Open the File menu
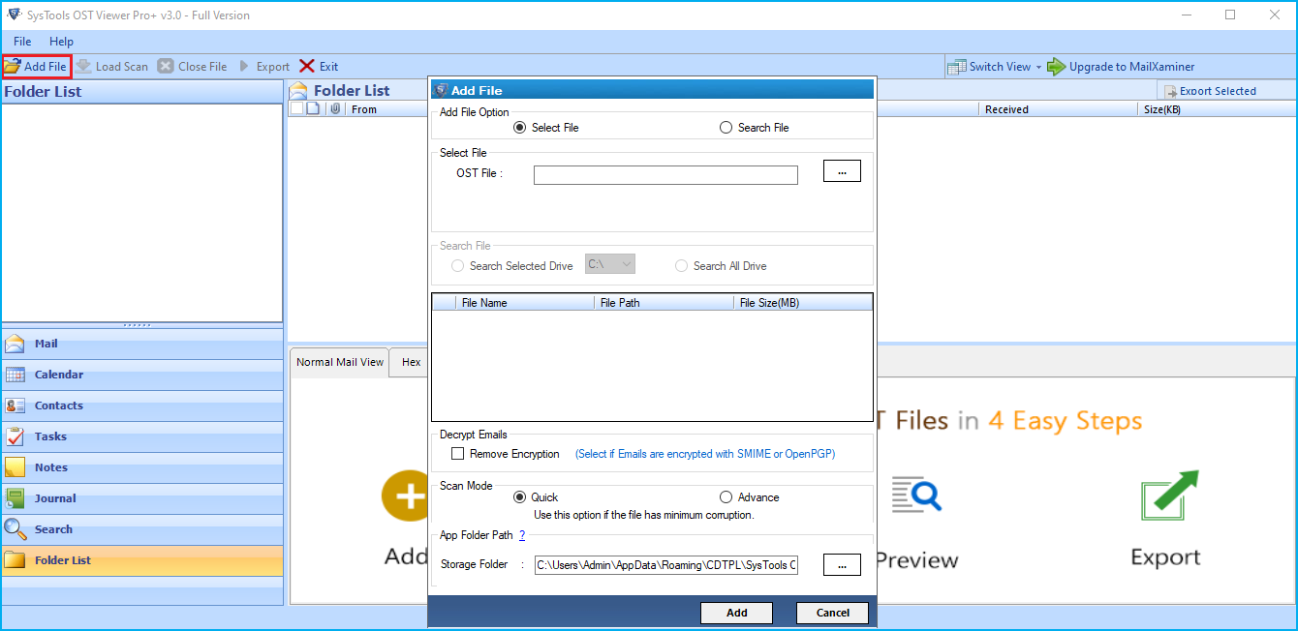The height and width of the screenshot is (631, 1298). (x=21, y=42)
